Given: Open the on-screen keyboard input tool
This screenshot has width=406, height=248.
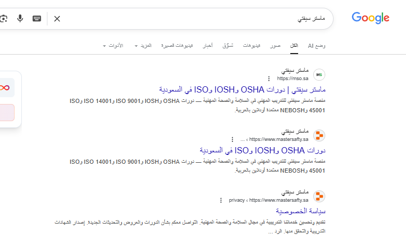Looking at the screenshot, I should 37,18.
